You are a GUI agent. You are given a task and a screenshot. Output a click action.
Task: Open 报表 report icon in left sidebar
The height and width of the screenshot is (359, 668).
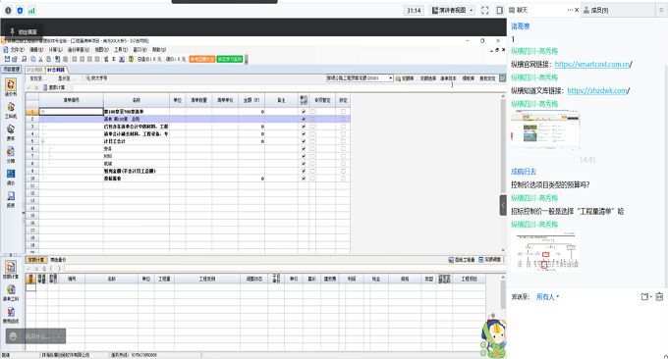tap(11, 199)
